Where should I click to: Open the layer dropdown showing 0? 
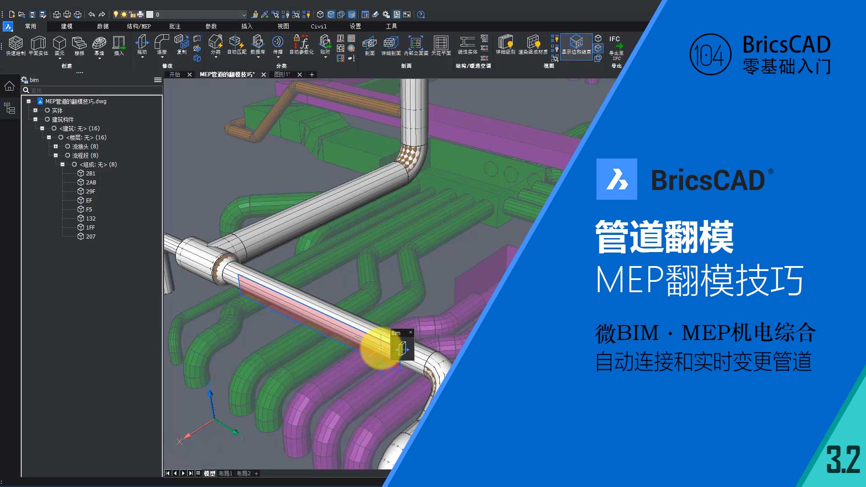(244, 15)
